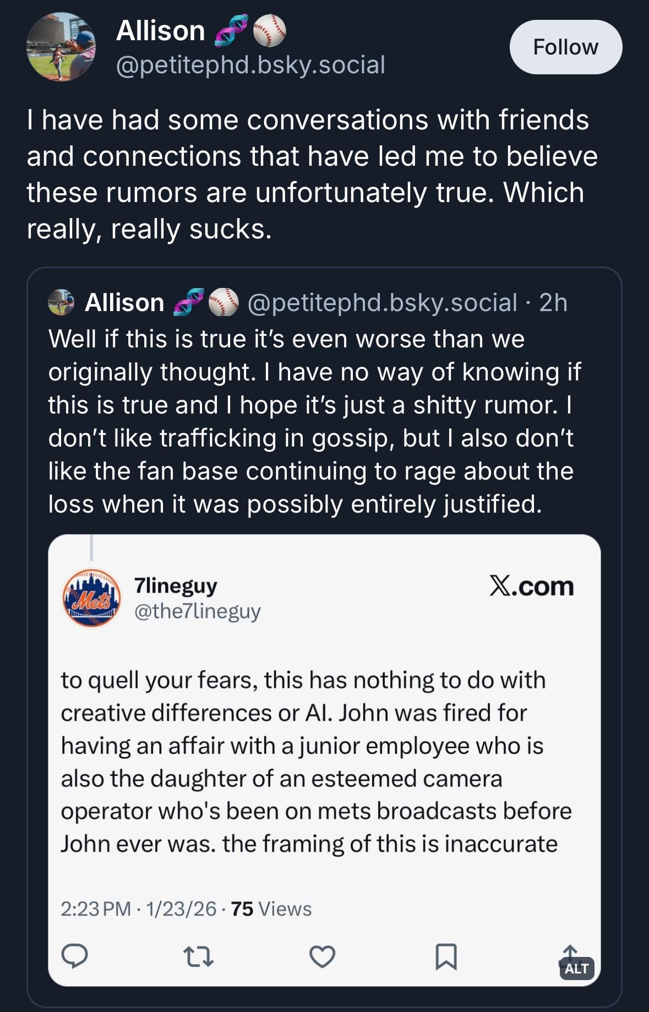Click the quoted post's 2h timestamp
This screenshot has width=649, height=1012.
click(553, 302)
